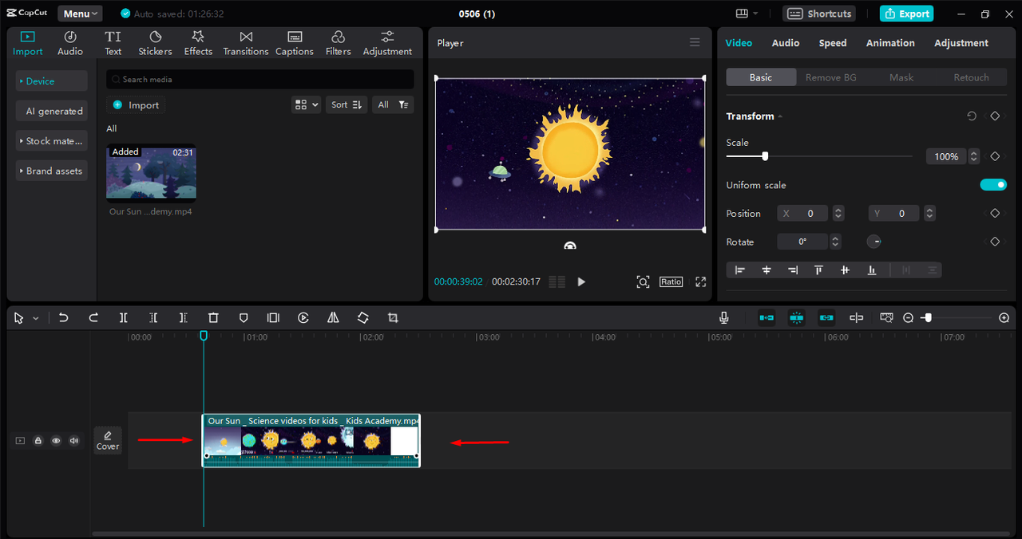Toggle main track magnet snapping
Screen dimensions: 1022x539
pos(766,318)
